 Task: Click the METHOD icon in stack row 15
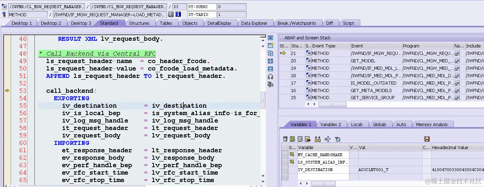pos(308,98)
